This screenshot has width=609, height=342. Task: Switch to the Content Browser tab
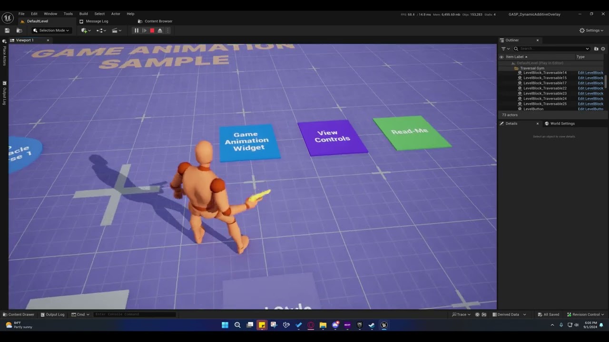(155, 21)
